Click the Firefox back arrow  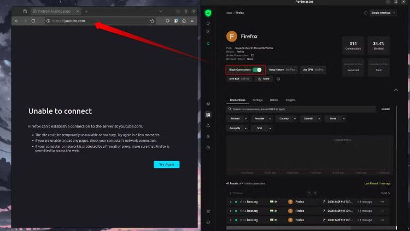click(16, 21)
